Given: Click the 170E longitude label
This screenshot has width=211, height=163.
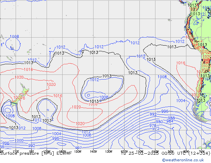Looking at the screenshot, I should point(16,152).
